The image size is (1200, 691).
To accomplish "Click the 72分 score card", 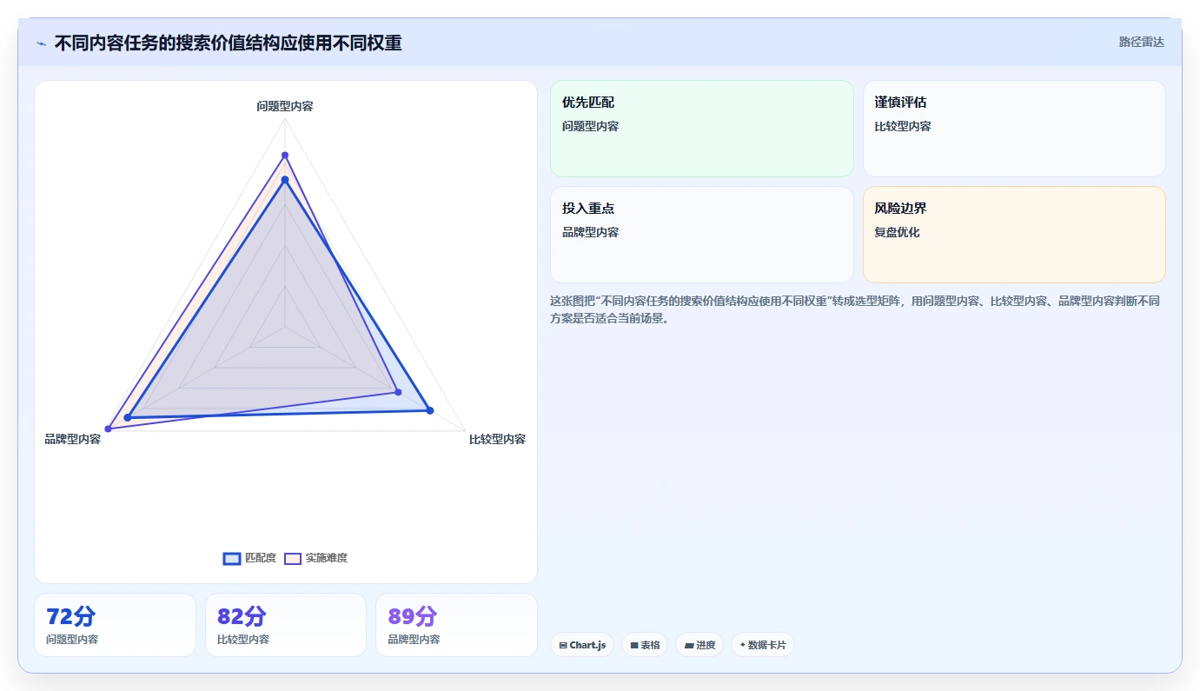I will 115,625.
